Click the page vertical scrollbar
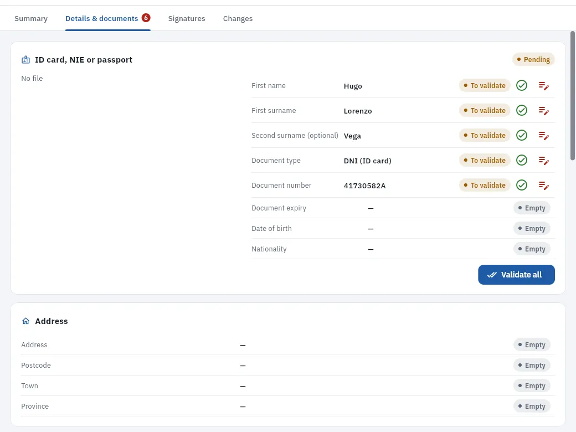The height and width of the screenshot is (432, 576). (x=572, y=95)
